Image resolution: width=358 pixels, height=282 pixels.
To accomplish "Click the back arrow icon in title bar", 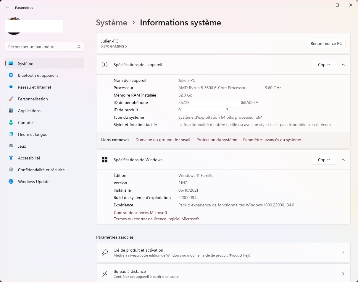I will [x=7, y=8].
